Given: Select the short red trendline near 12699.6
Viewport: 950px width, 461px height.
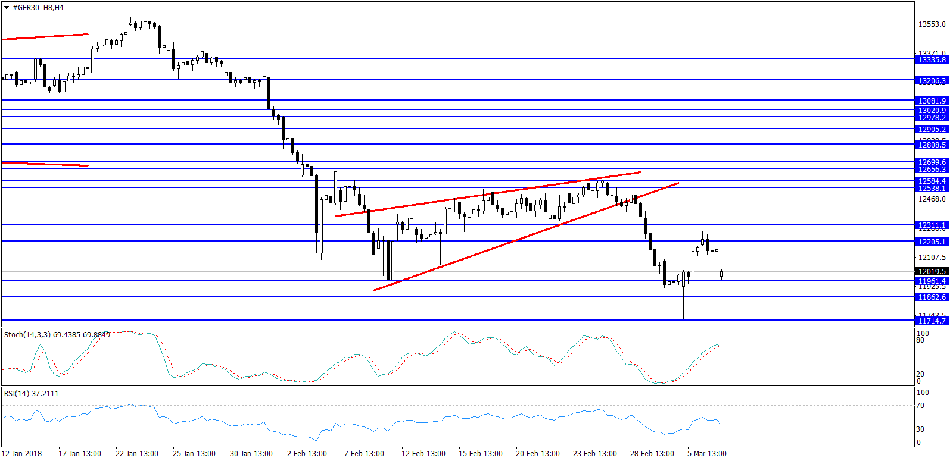Looking at the screenshot, I should (x=45, y=164).
